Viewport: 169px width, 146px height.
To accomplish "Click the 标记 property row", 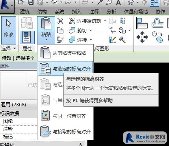I will (19, 137).
